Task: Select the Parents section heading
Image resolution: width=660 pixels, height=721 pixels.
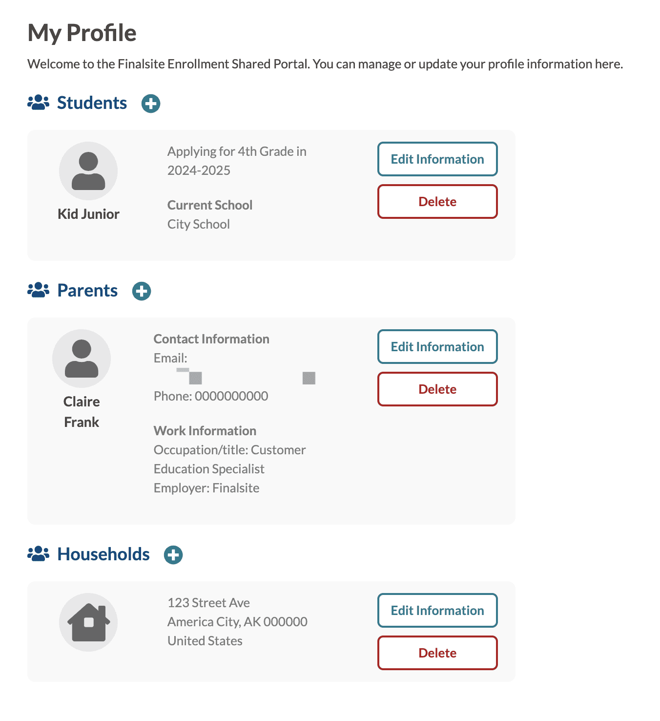Action: point(87,290)
